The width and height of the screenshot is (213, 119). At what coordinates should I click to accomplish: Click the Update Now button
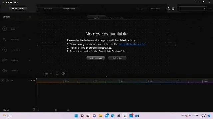pyautogui.click(x=117, y=58)
